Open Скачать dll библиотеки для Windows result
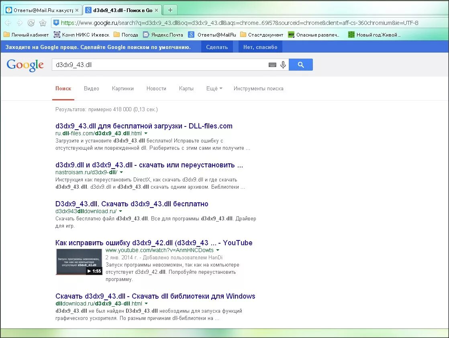The width and height of the screenshot is (449, 338). coord(155,296)
